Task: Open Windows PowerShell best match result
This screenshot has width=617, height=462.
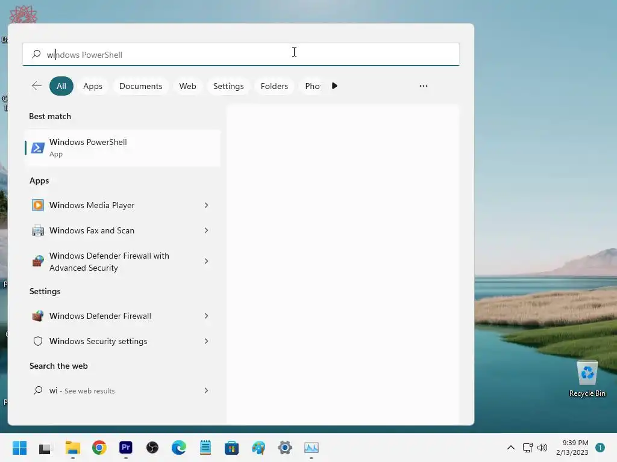Action: (122, 148)
